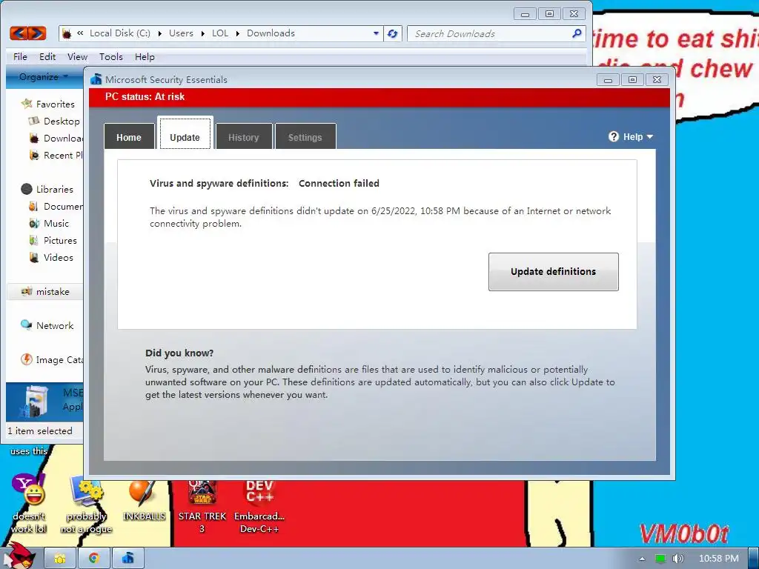Click the Show desktop button
The image size is (759, 569).
coord(753,559)
